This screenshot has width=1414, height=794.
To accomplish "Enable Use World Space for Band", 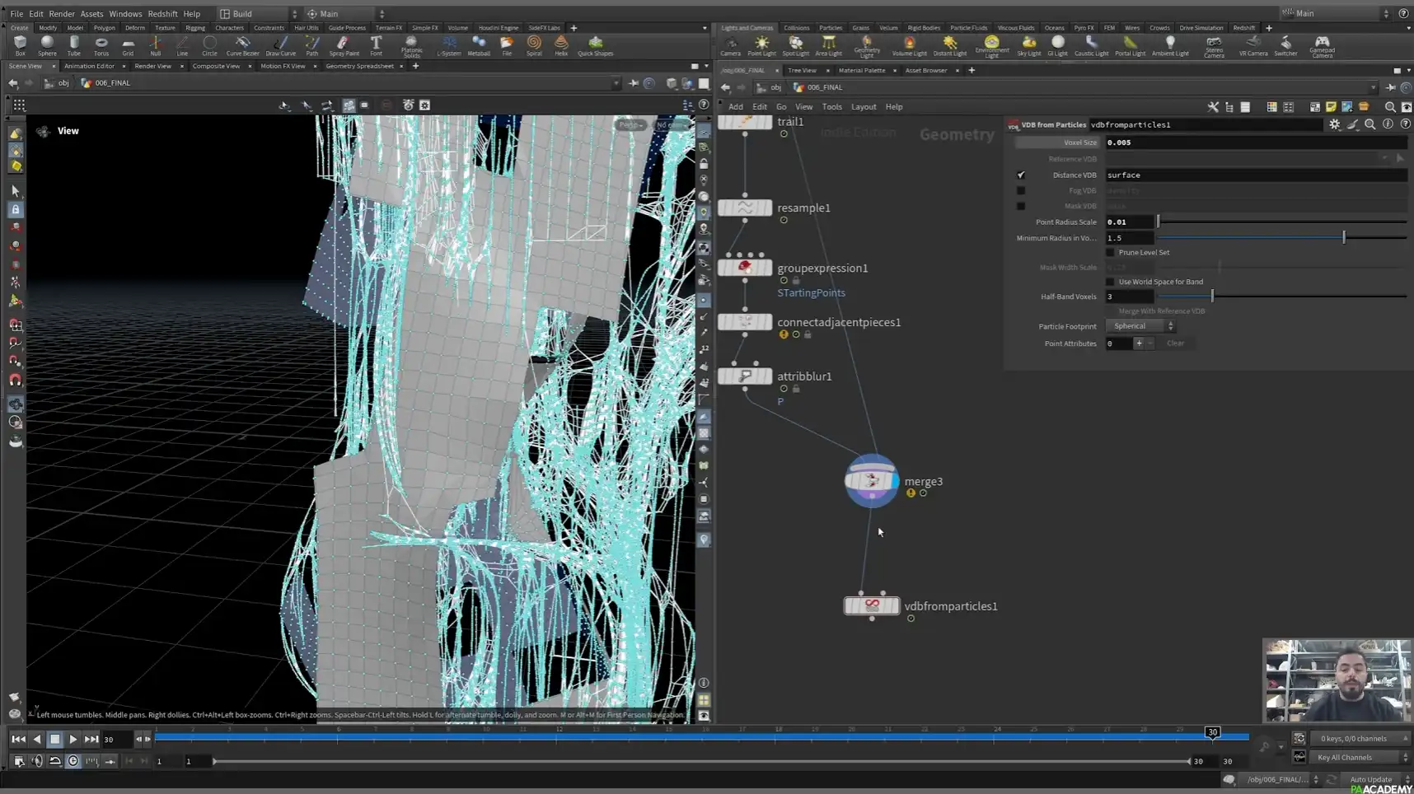I will point(1111,281).
